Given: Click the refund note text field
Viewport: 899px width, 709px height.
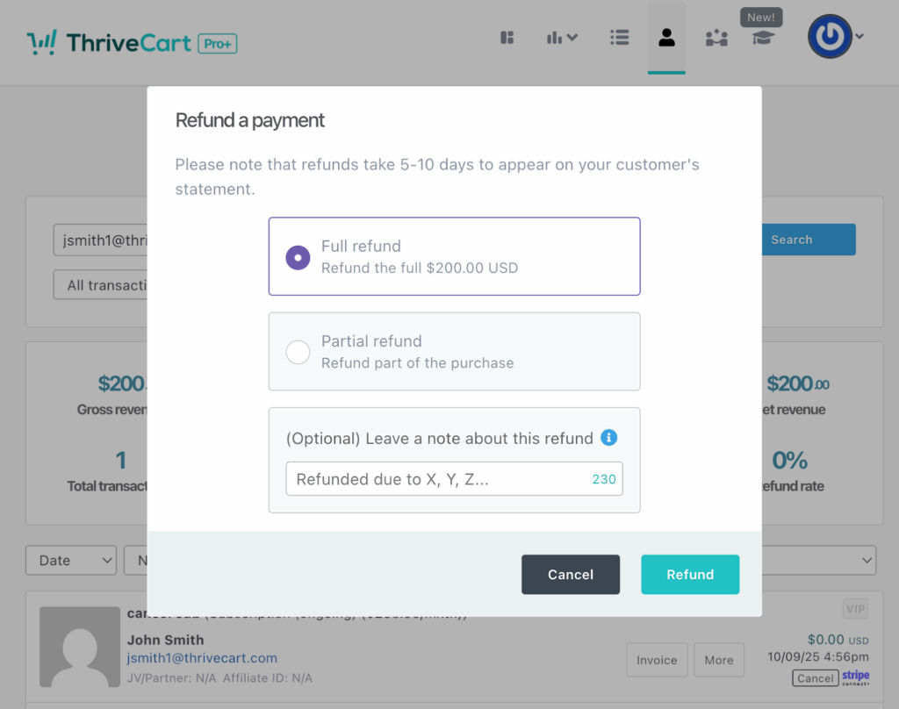Looking at the screenshot, I should point(439,479).
